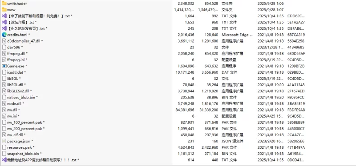Click the DAT 文件 type cell
356x166 pixels.
point(229,72)
